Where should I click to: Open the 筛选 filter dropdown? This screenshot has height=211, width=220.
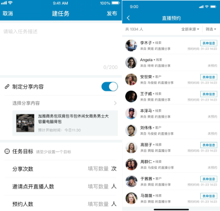[211, 29]
